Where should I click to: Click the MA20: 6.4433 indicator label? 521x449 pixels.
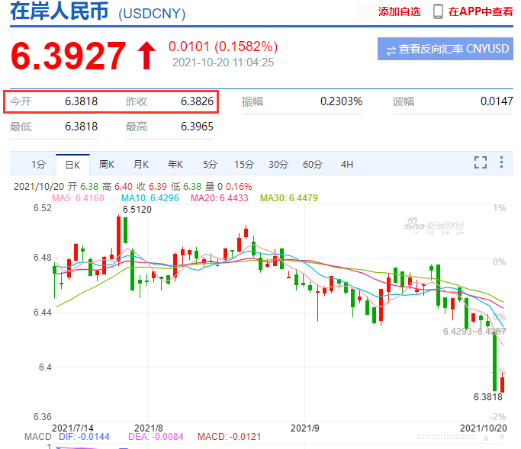click(219, 198)
